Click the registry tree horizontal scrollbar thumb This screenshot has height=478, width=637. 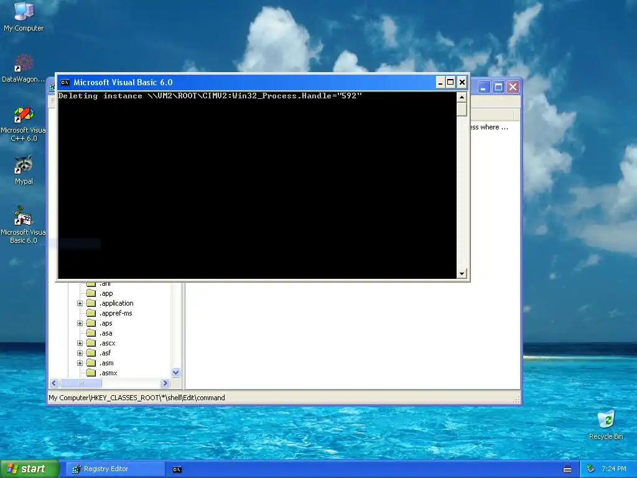(x=80, y=383)
